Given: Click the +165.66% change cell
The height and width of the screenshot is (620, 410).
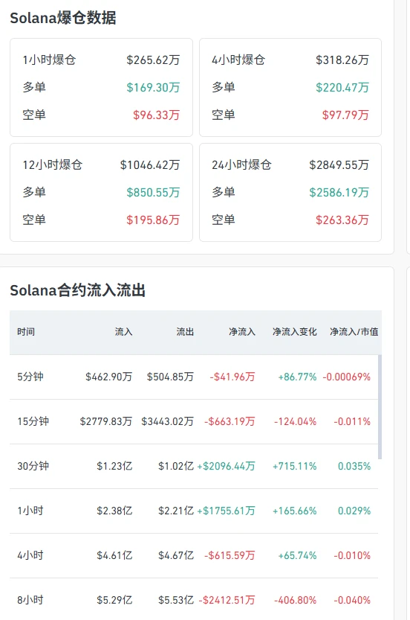Looking at the screenshot, I should click(x=294, y=511).
